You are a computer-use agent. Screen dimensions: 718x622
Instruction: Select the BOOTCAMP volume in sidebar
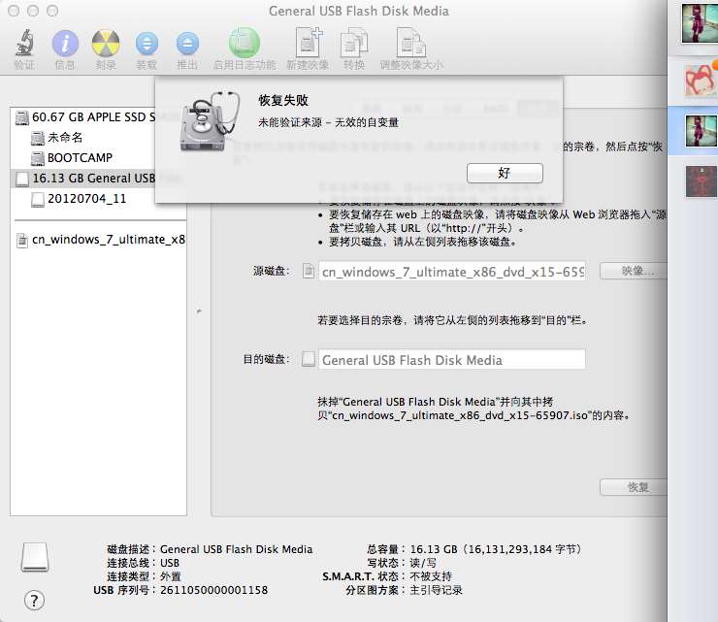point(72,158)
